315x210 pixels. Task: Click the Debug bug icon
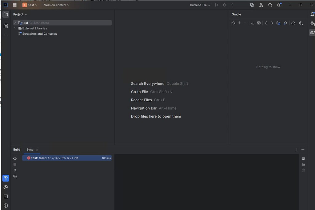point(224,5)
